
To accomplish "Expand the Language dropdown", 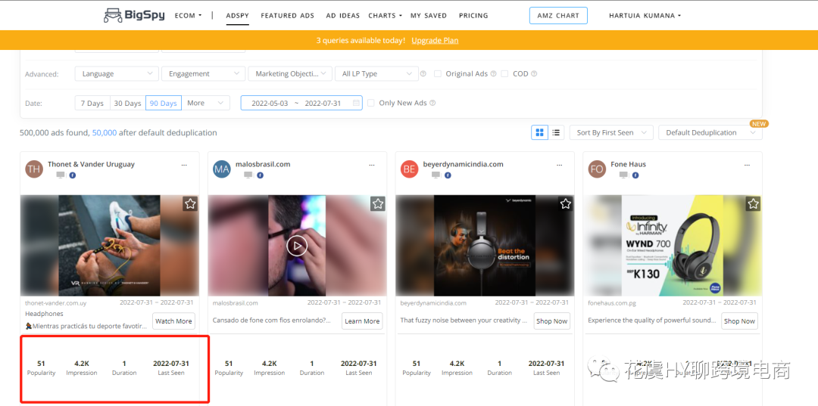I will 117,74.
